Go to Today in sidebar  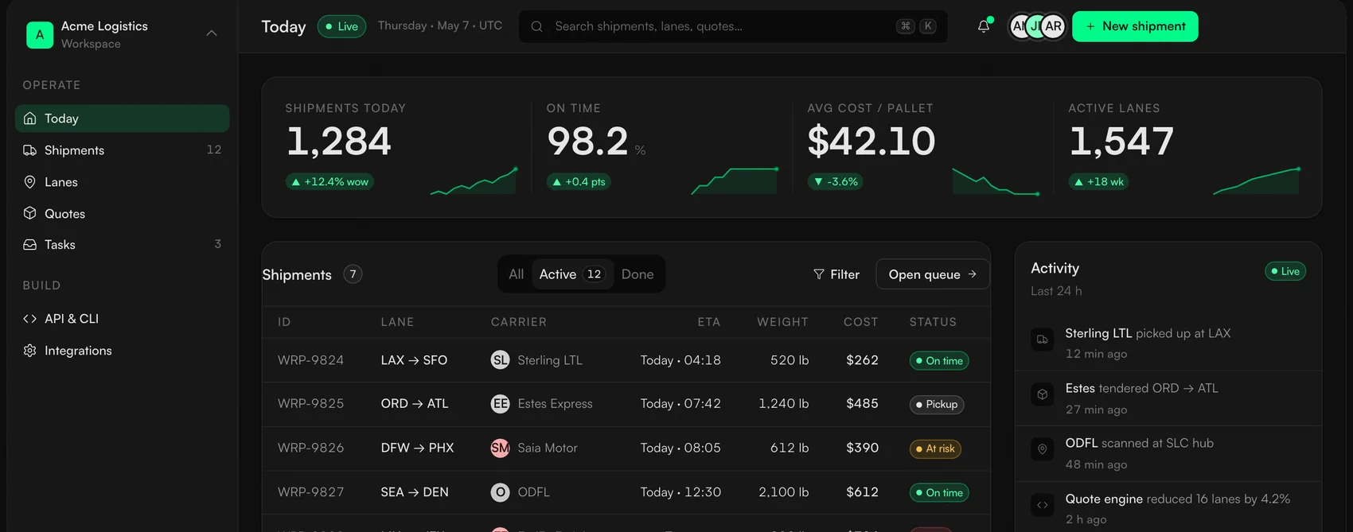(x=122, y=118)
